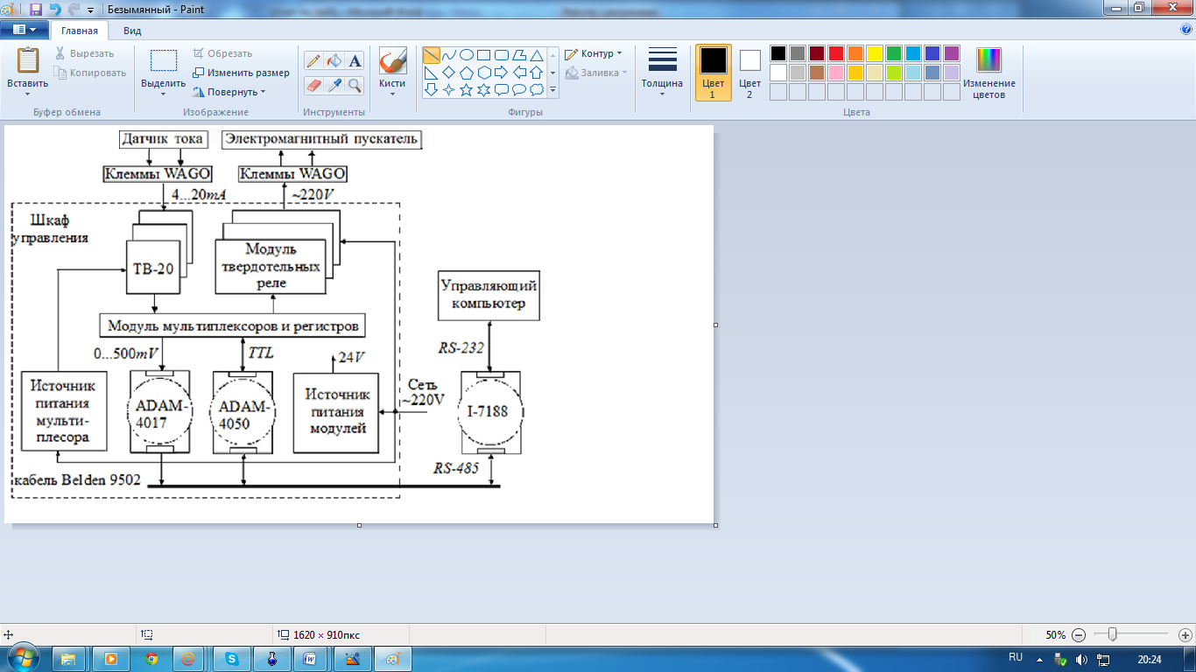Click the zoom out minus button

(1079, 635)
